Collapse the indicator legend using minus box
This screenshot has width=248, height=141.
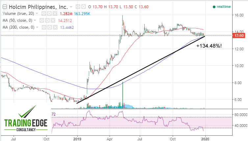coord(5,7)
